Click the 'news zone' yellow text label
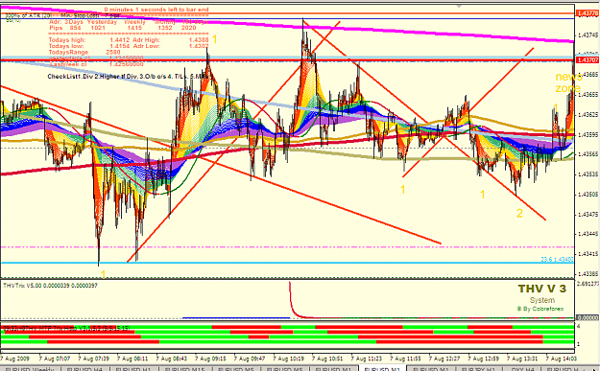Image resolution: width=600 pixels, height=371 pixels. pos(568,82)
